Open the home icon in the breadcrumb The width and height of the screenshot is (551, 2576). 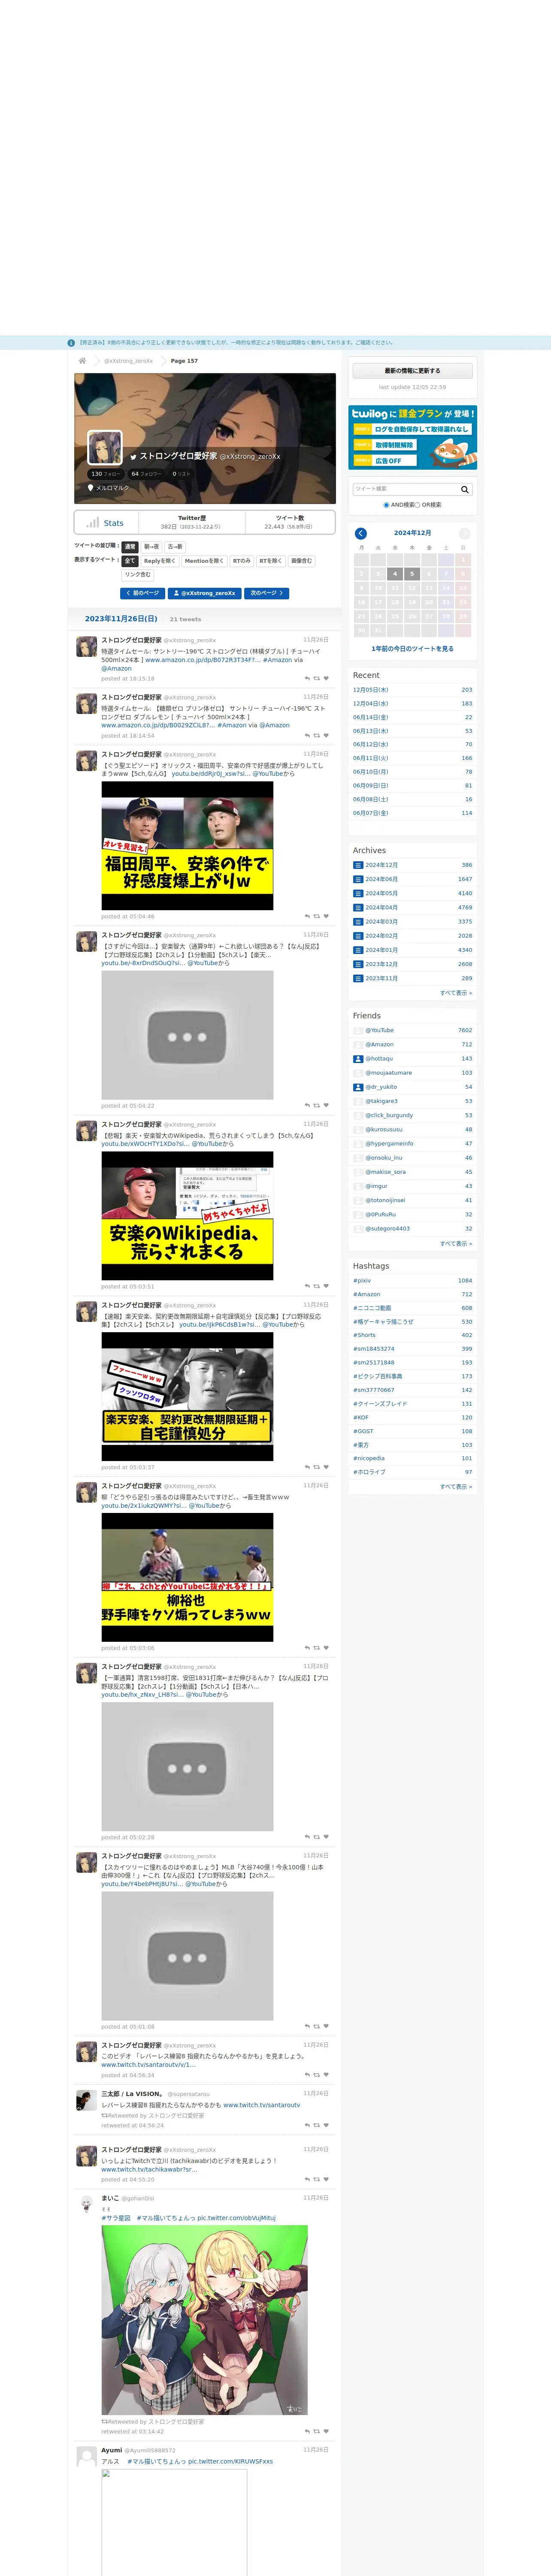82,361
